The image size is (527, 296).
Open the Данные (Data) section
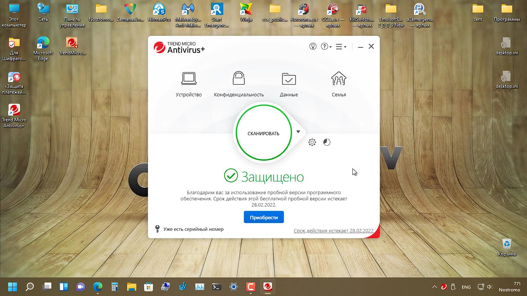[289, 84]
